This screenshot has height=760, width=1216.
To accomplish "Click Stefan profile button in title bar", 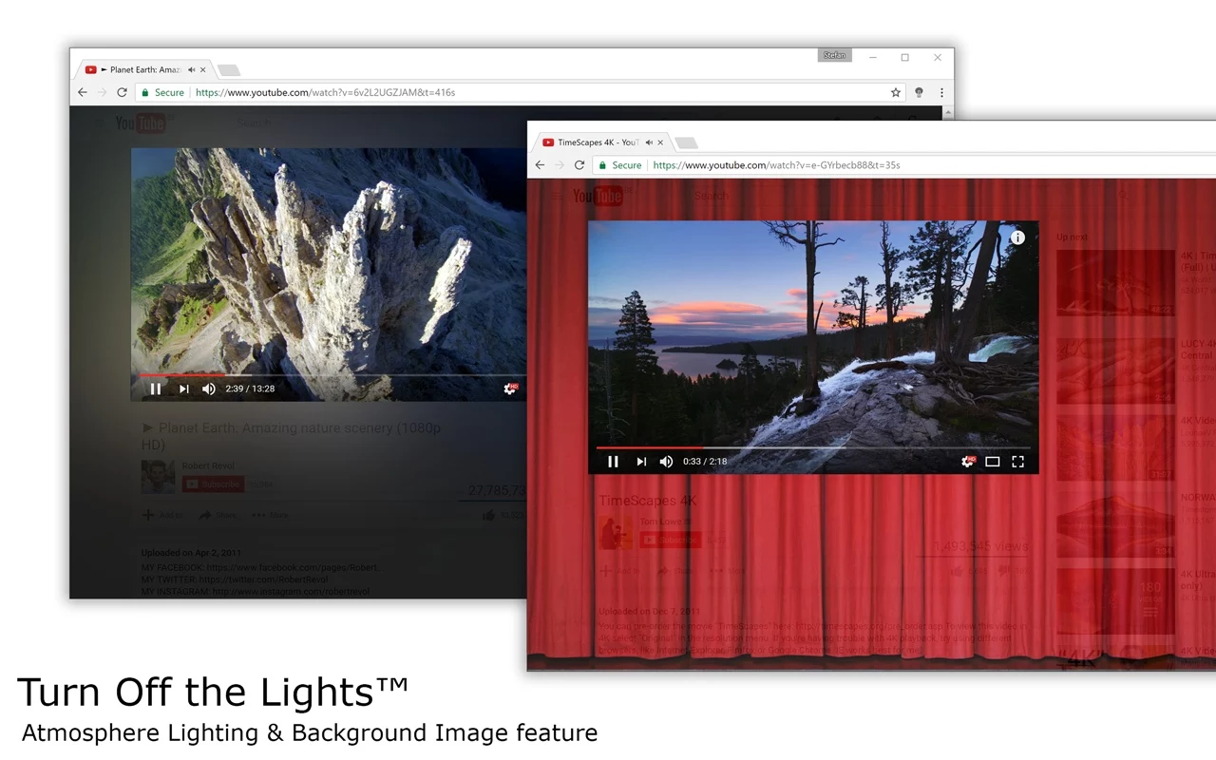I will click(x=834, y=56).
